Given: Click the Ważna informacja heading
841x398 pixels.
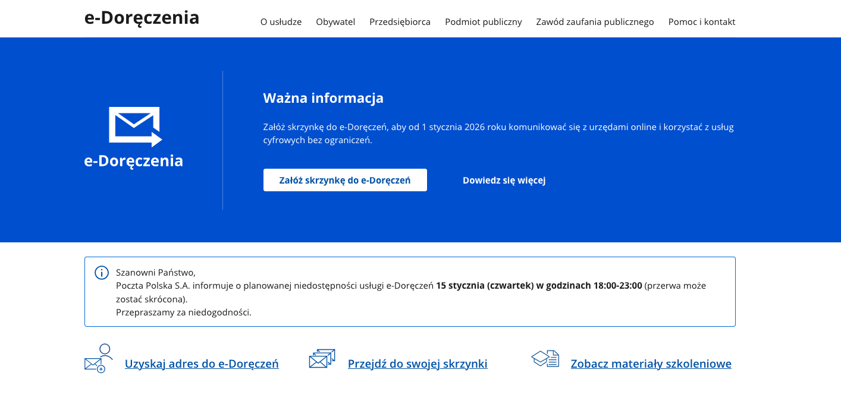Looking at the screenshot, I should (x=324, y=98).
